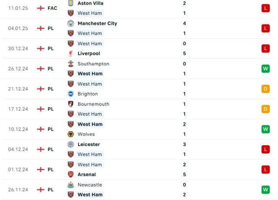Click the Newcastle club crest

[x=71, y=185]
